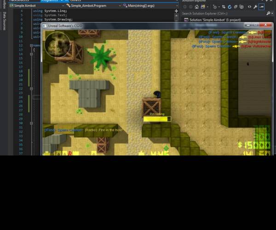Select the 'using System.Drawing;' code line
This screenshot has width=276, height=230.
coord(52,19)
